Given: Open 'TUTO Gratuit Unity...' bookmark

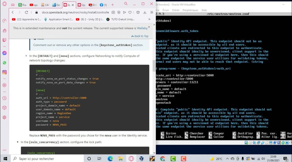Looking at the screenshot, I should pyautogui.click(x=120, y=19).
